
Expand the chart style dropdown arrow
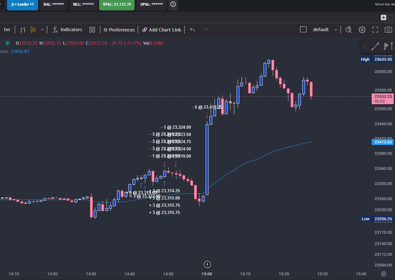(42, 30)
